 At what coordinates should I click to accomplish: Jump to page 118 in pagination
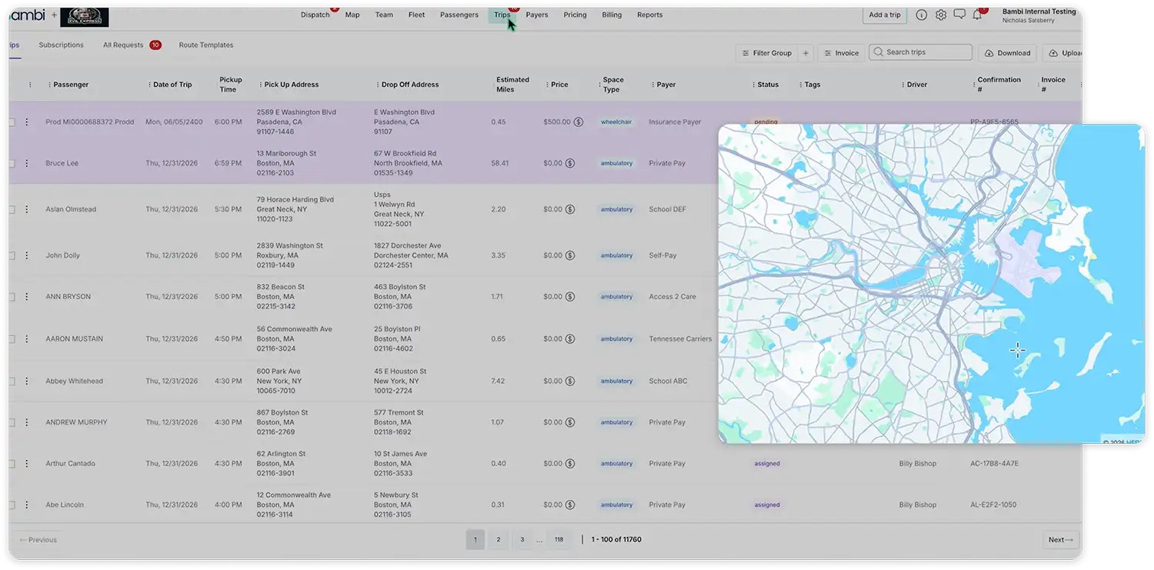559,540
